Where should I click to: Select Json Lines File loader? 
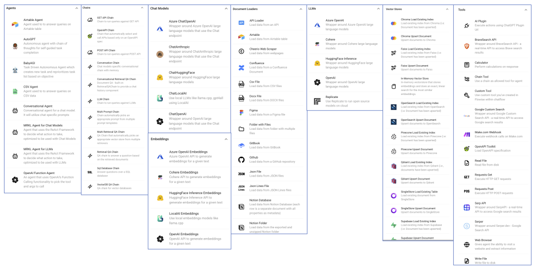pos(269,188)
